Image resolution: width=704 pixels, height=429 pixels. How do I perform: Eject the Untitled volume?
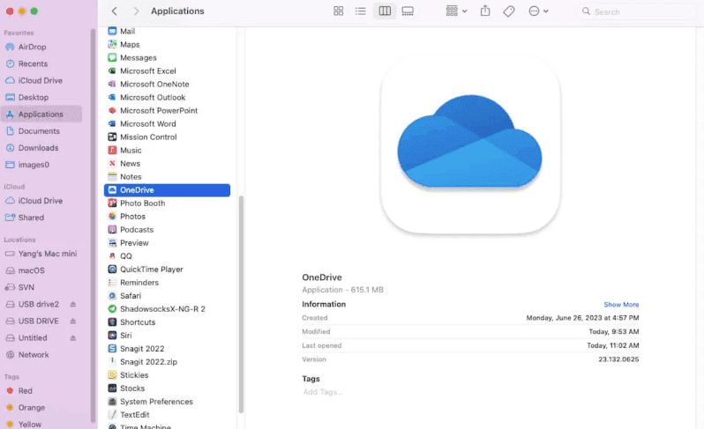click(x=73, y=338)
